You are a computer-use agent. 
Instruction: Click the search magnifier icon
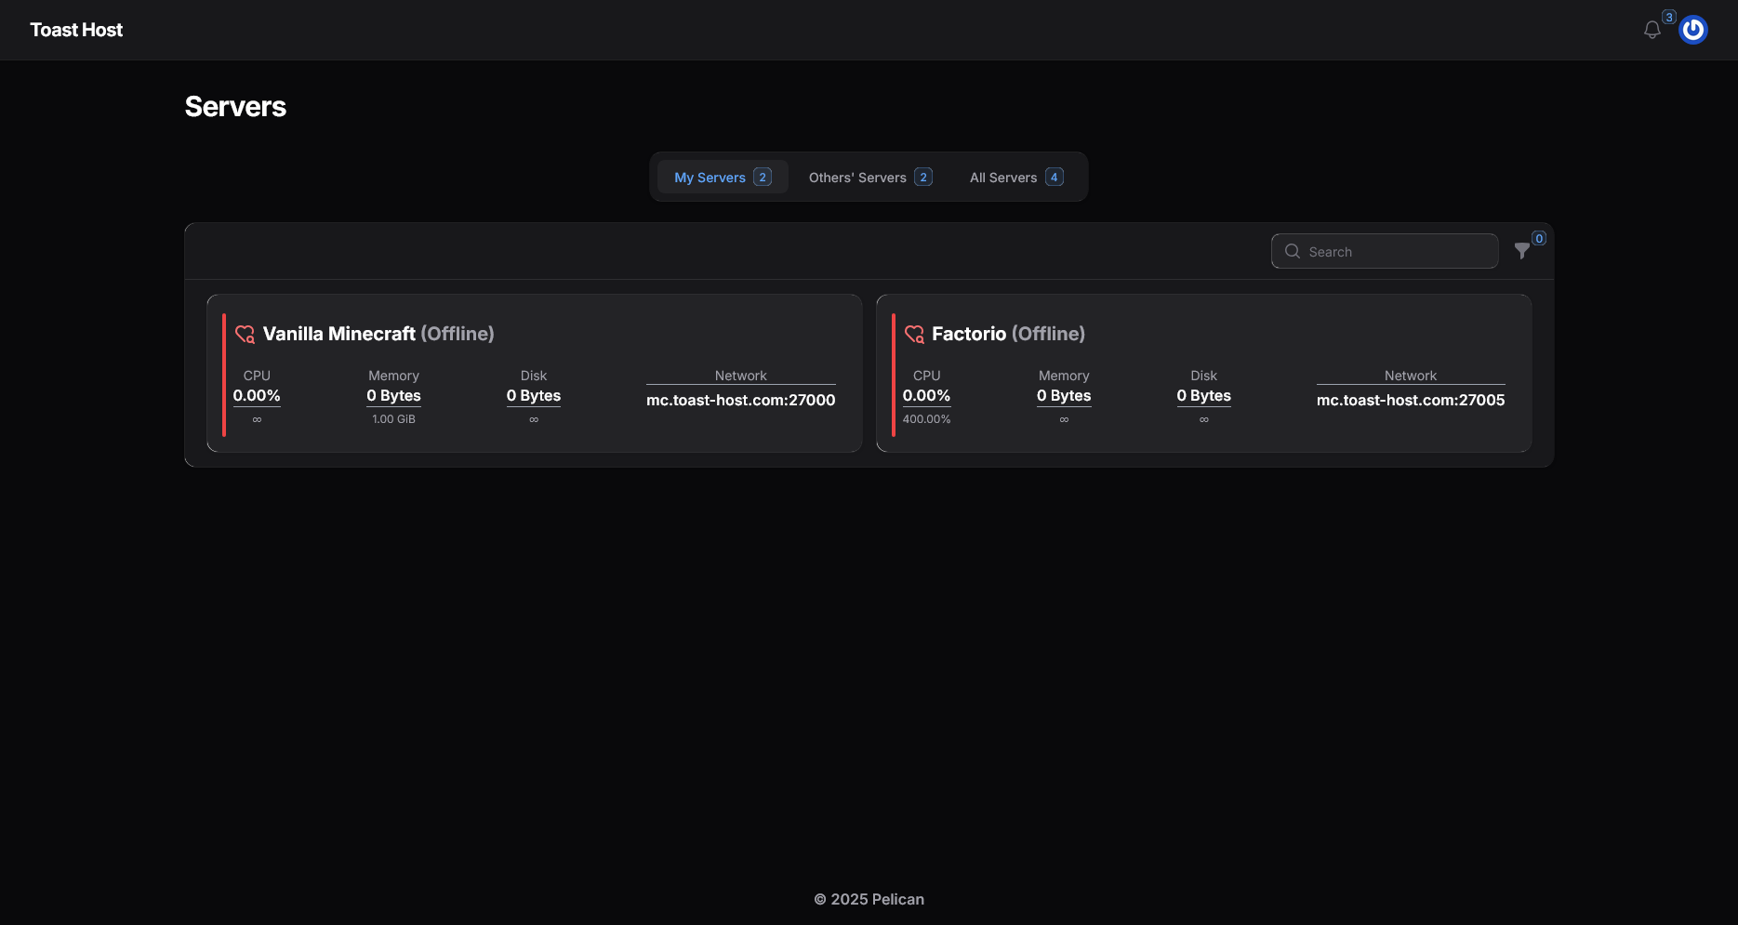(x=1292, y=251)
